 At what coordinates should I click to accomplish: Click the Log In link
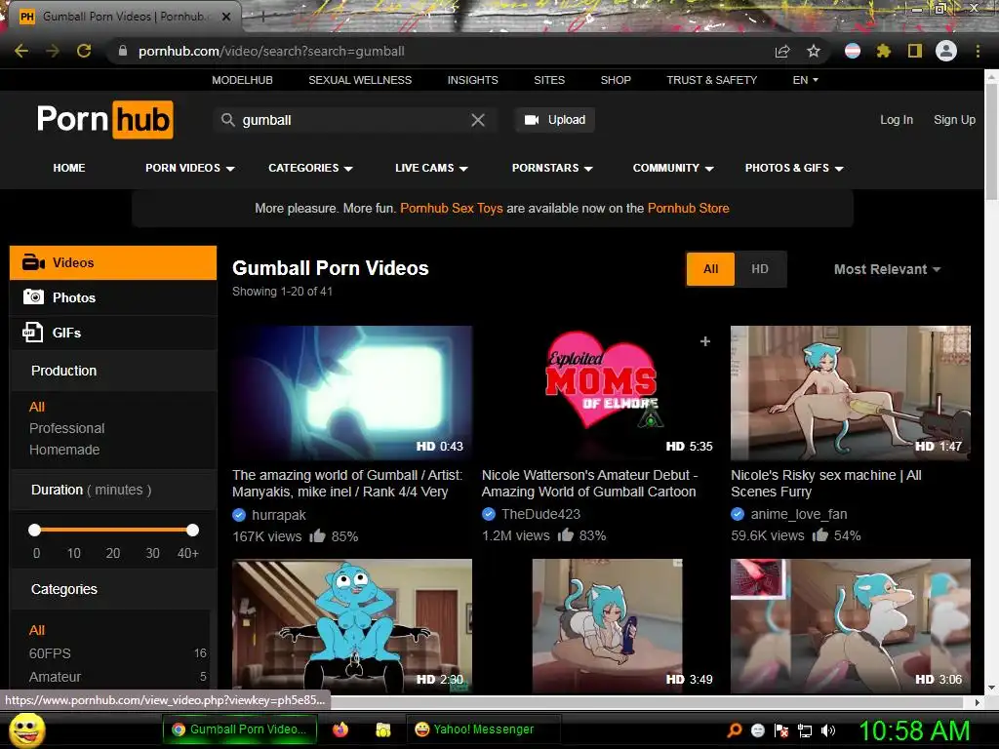coord(897,120)
